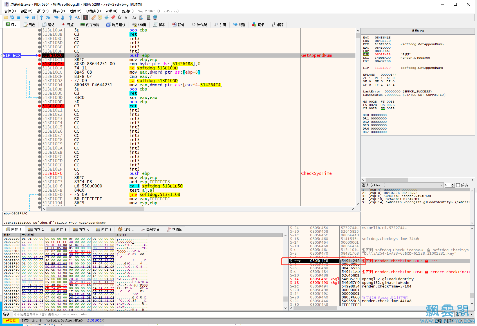Click the disassembly vertical scrollbar thumb

[x=358, y=36]
